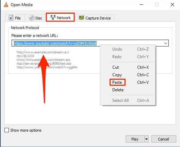Viewport: 180px width, 147px height.
Task: Click the Play button
Action: click(x=135, y=139)
